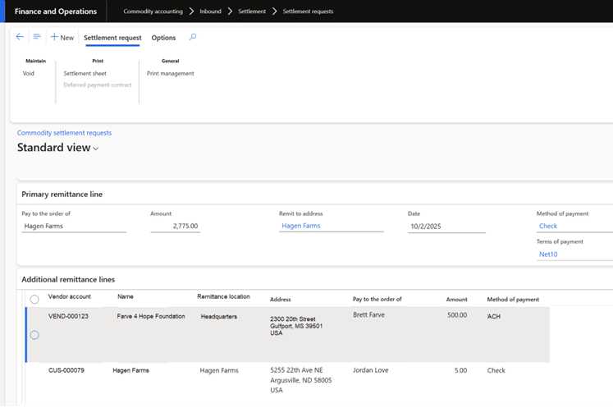Select the VEND-000123 row radio button
The width and height of the screenshot is (613, 408).
click(x=34, y=335)
